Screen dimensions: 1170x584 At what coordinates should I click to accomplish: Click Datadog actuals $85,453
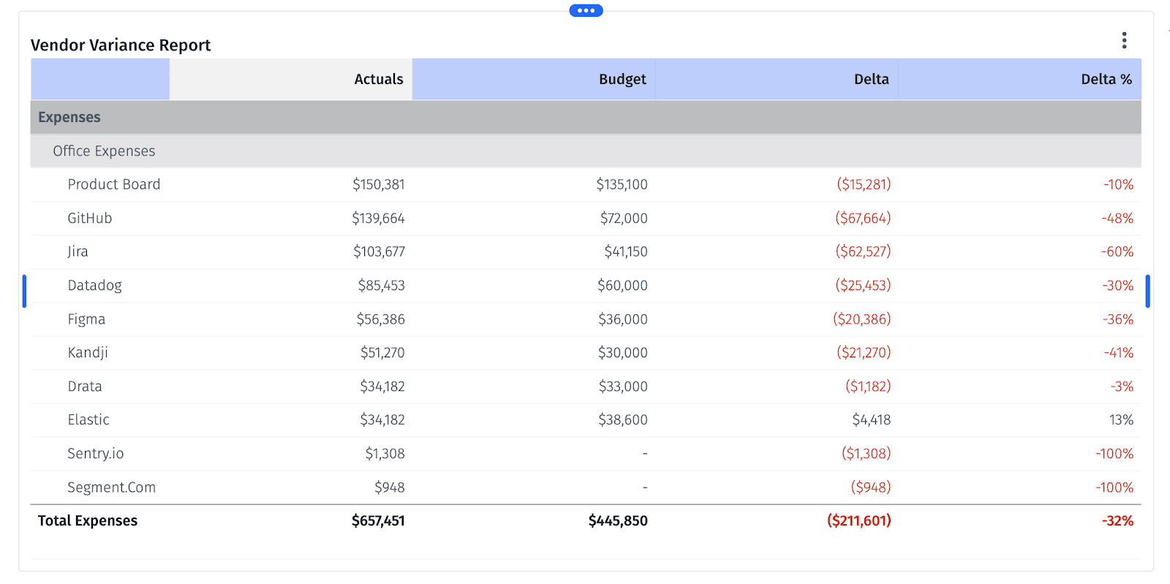[381, 285]
